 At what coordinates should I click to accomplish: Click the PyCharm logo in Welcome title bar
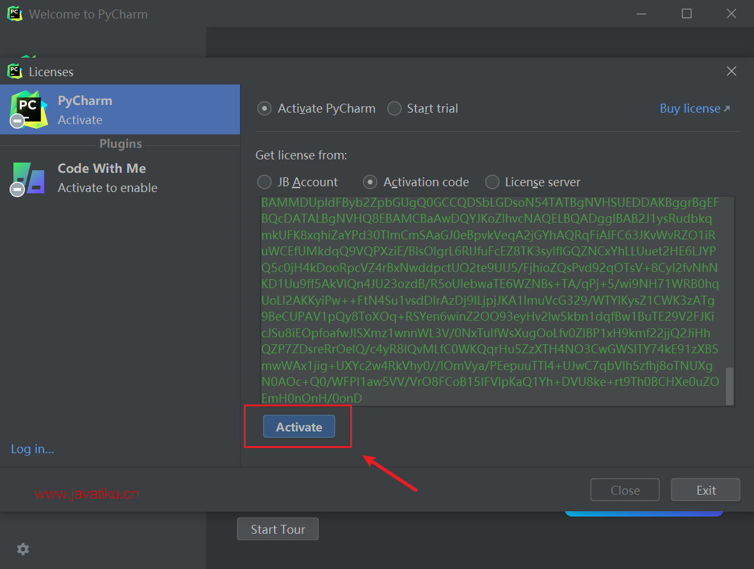[15, 13]
